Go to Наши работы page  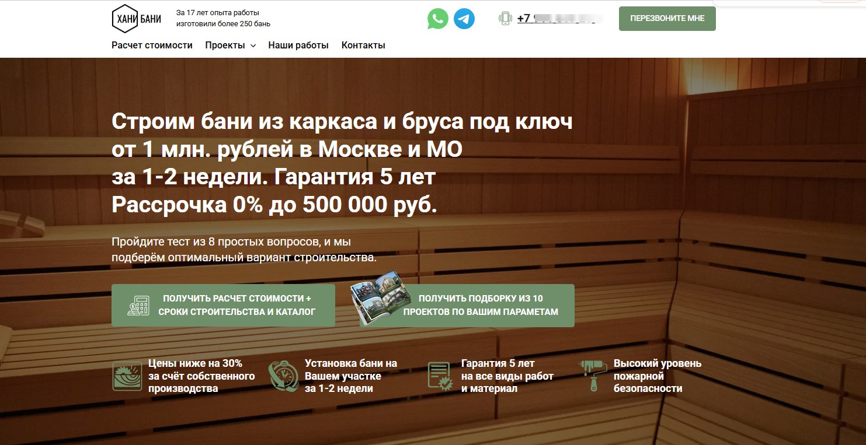[298, 45]
